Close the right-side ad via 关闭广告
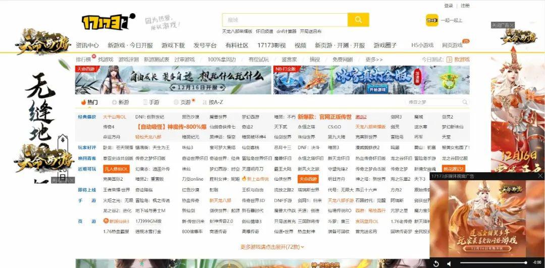 (503, 25)
